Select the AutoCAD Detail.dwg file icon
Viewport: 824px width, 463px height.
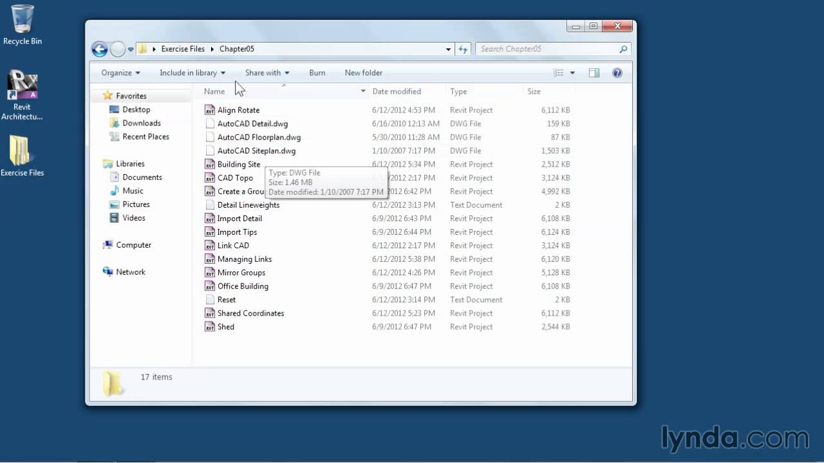click(210, 123)
